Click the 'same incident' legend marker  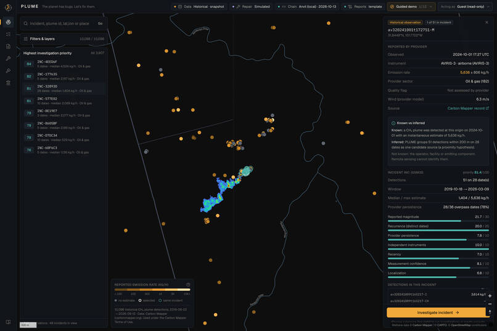tap(160, 300)
